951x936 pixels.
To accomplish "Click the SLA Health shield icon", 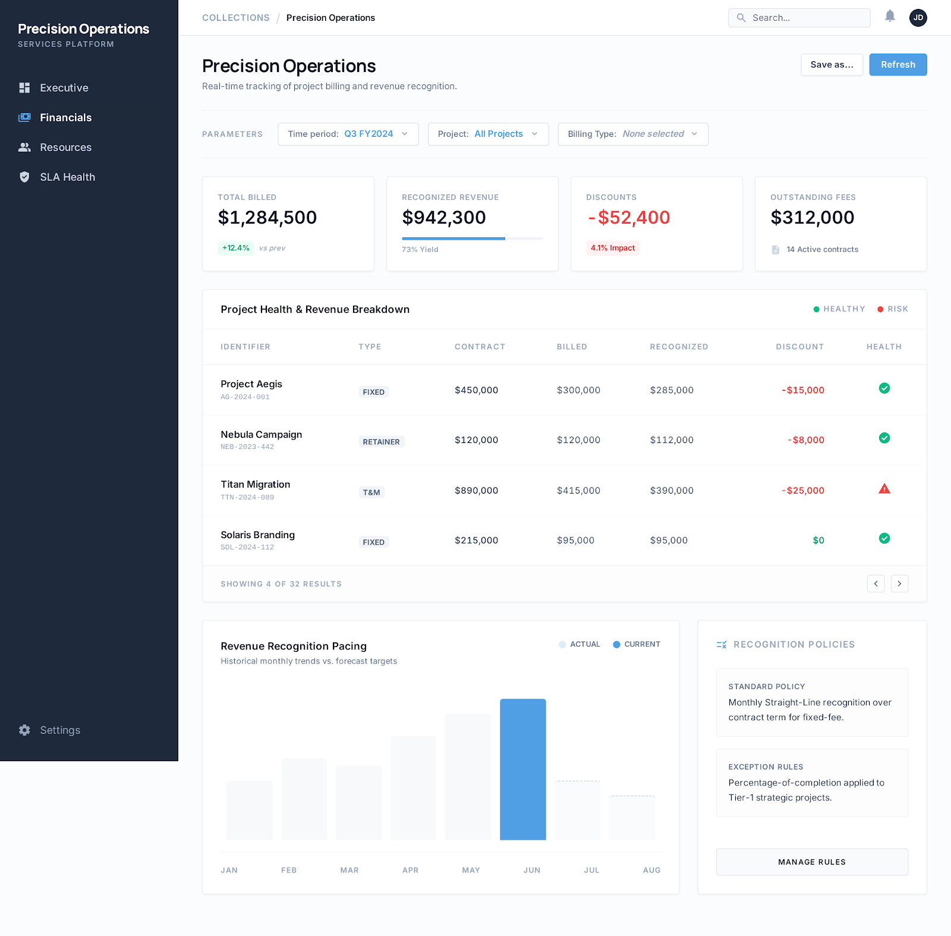I will pyautogui.click(x=24, y=177).
